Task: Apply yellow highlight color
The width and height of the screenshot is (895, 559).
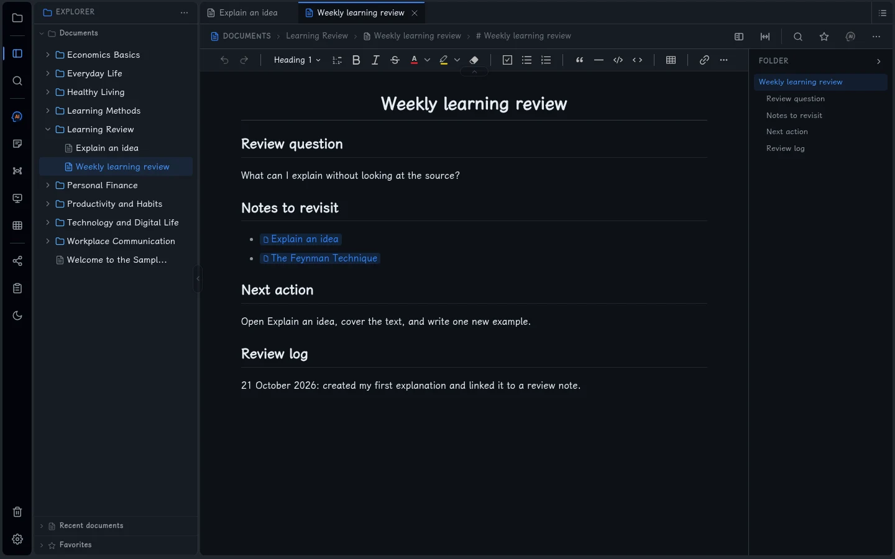Action: (x=444, y=60)
